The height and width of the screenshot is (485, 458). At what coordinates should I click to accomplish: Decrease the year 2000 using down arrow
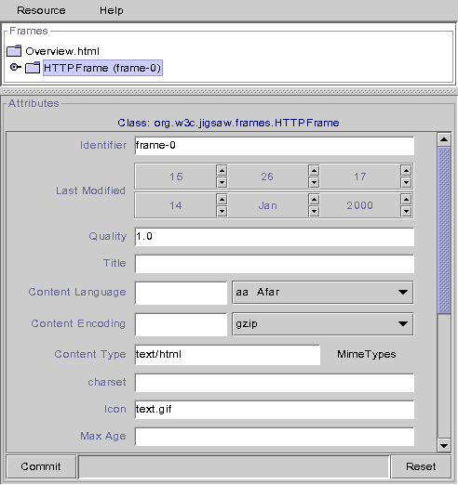pos(406,212)
